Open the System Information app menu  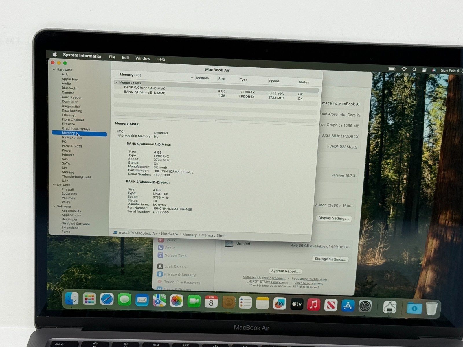(83, 56)
